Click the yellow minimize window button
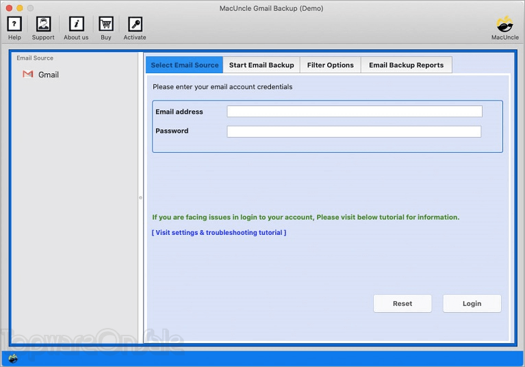525x367 pixels. (x=20, y=8)
